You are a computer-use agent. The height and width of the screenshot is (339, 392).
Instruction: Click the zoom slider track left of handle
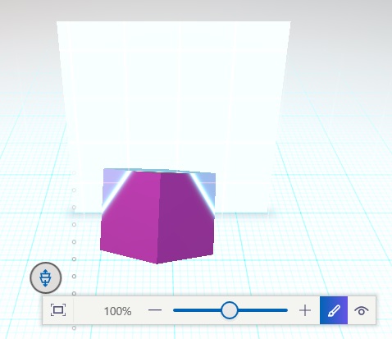[197, 310]
